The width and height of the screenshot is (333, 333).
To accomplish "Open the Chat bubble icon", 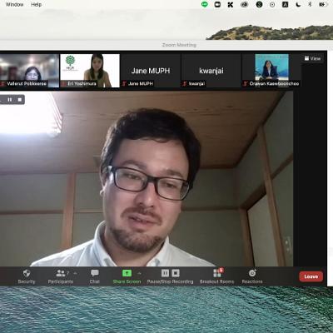I will click(x=95, y=273).
